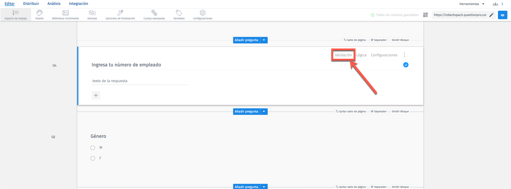Open Lógica options for Q4

click(x=361, y=55)
